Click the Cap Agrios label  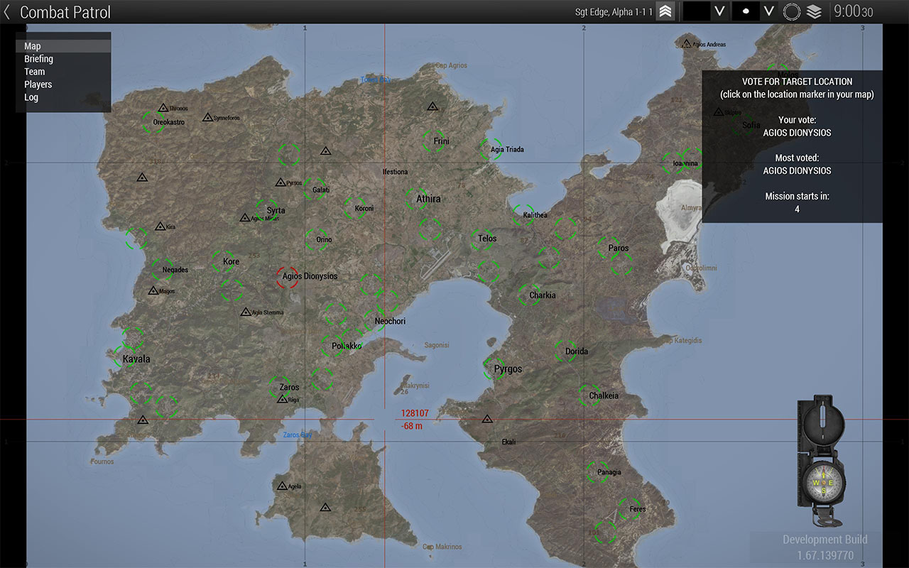452,65
